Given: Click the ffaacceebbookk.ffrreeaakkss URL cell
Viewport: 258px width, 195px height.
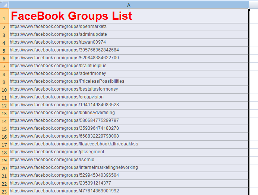Looking at the screenshot, I should (x=129, y=144).
